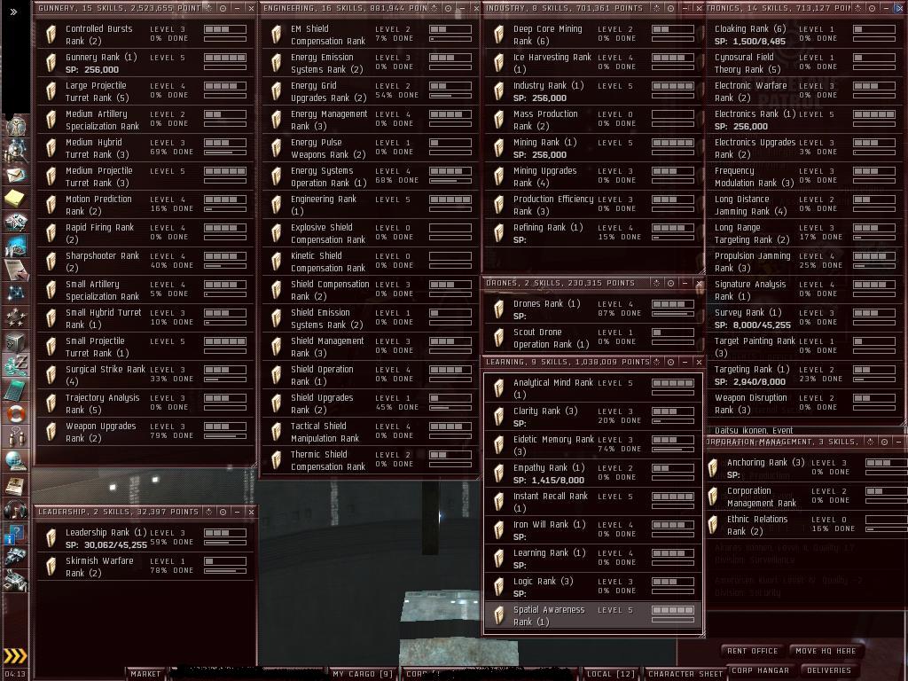Pin the Corporation Management window
The image size is (908, 681).
(871, 442)
